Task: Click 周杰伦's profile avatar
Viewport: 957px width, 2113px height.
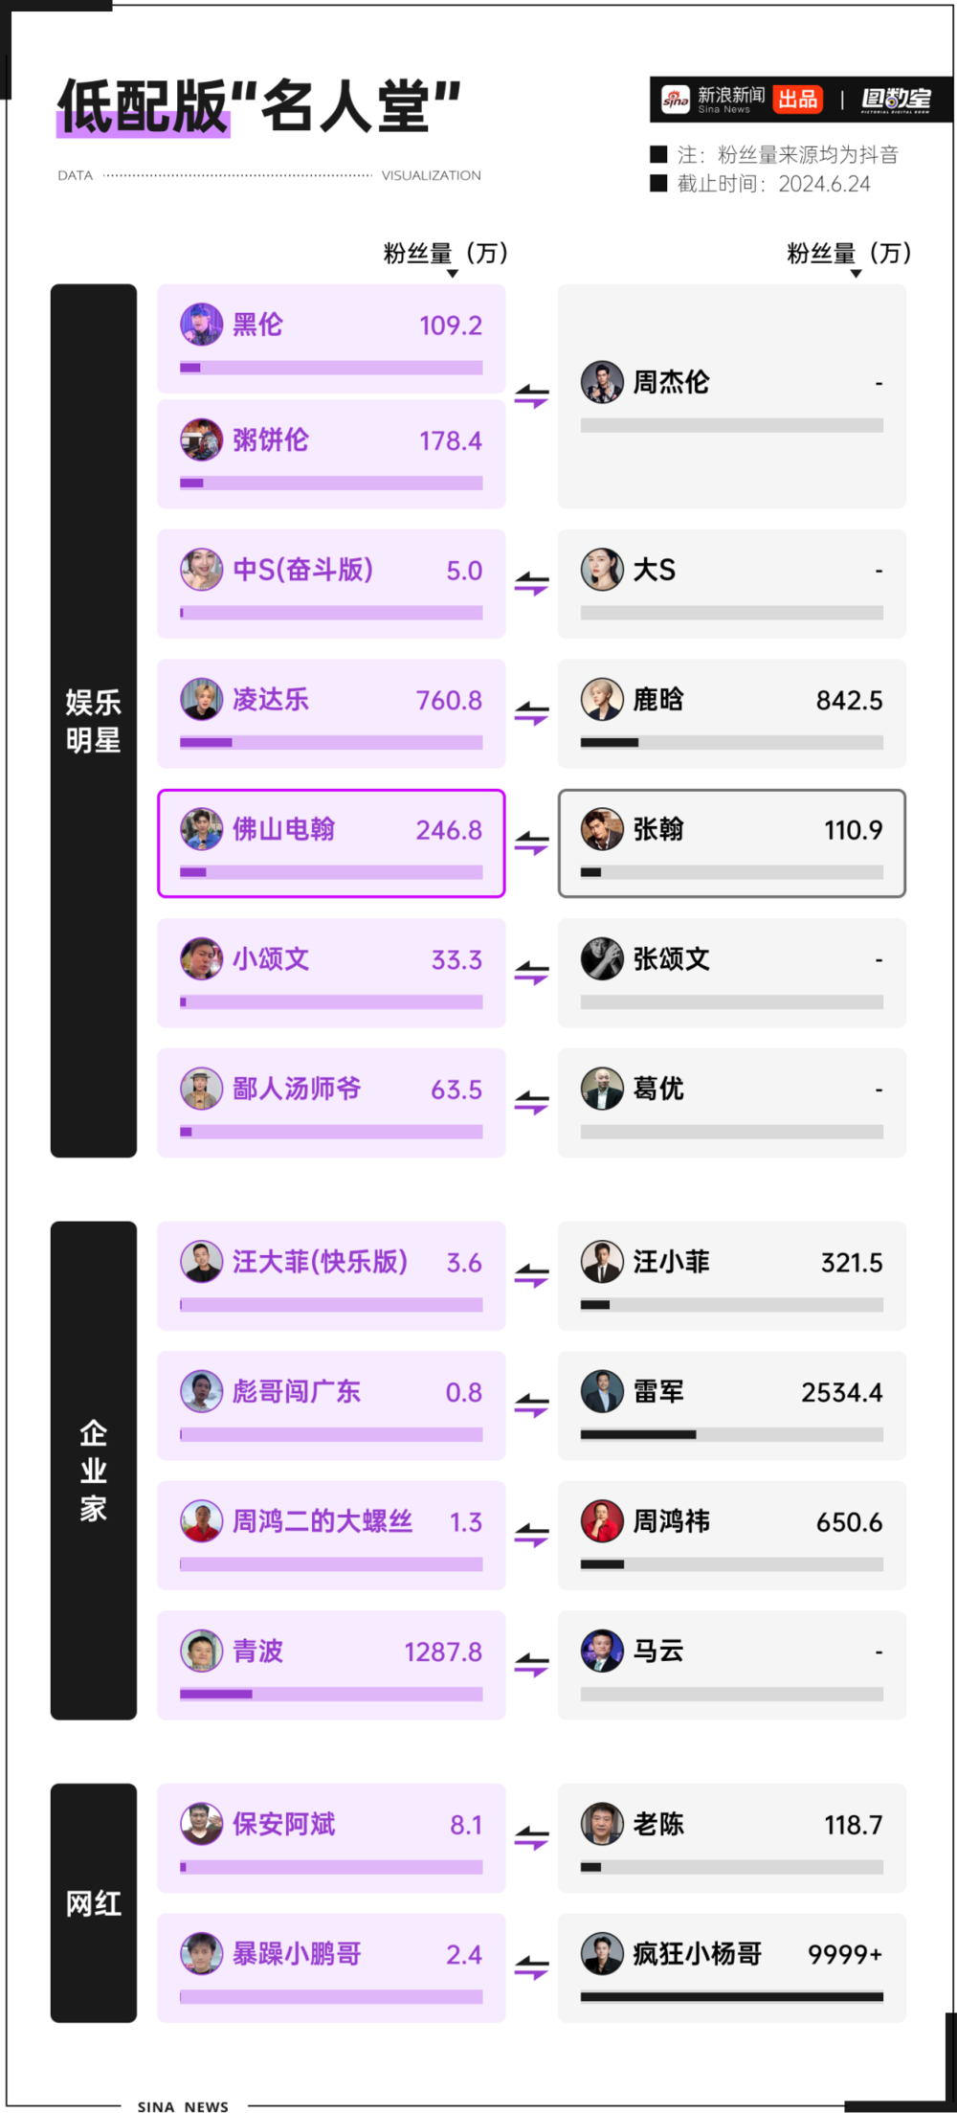Action: (x=602, y=382)
